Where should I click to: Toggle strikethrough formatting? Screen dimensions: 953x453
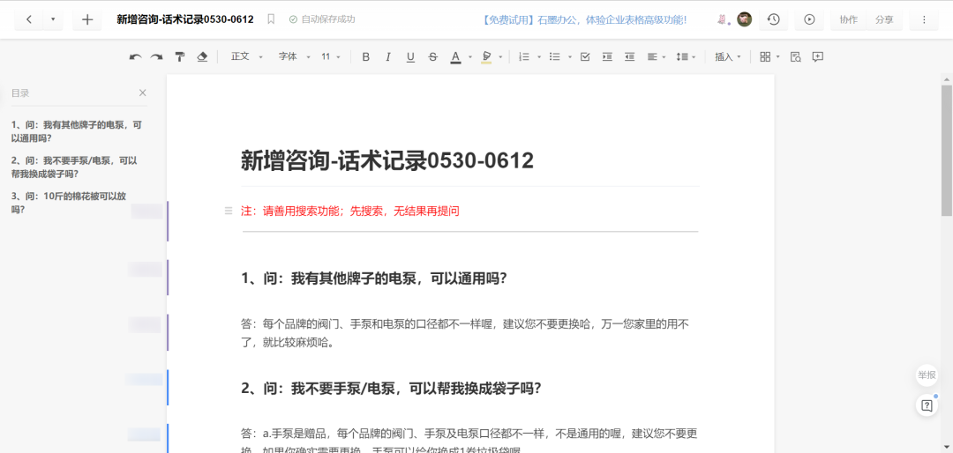point(432,57)
